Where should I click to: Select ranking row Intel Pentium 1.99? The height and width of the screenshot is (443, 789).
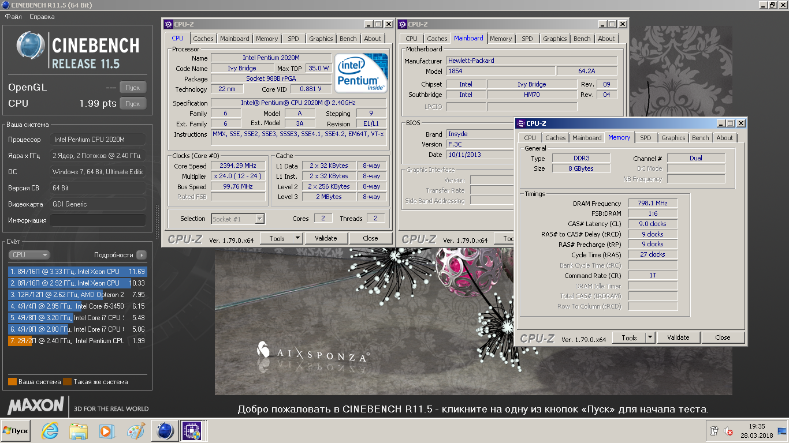pos(77,341)
